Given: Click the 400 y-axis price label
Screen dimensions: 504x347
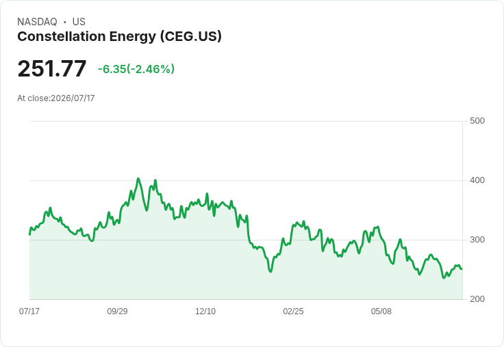Looking at the screenshot, I should coord(477,180).
